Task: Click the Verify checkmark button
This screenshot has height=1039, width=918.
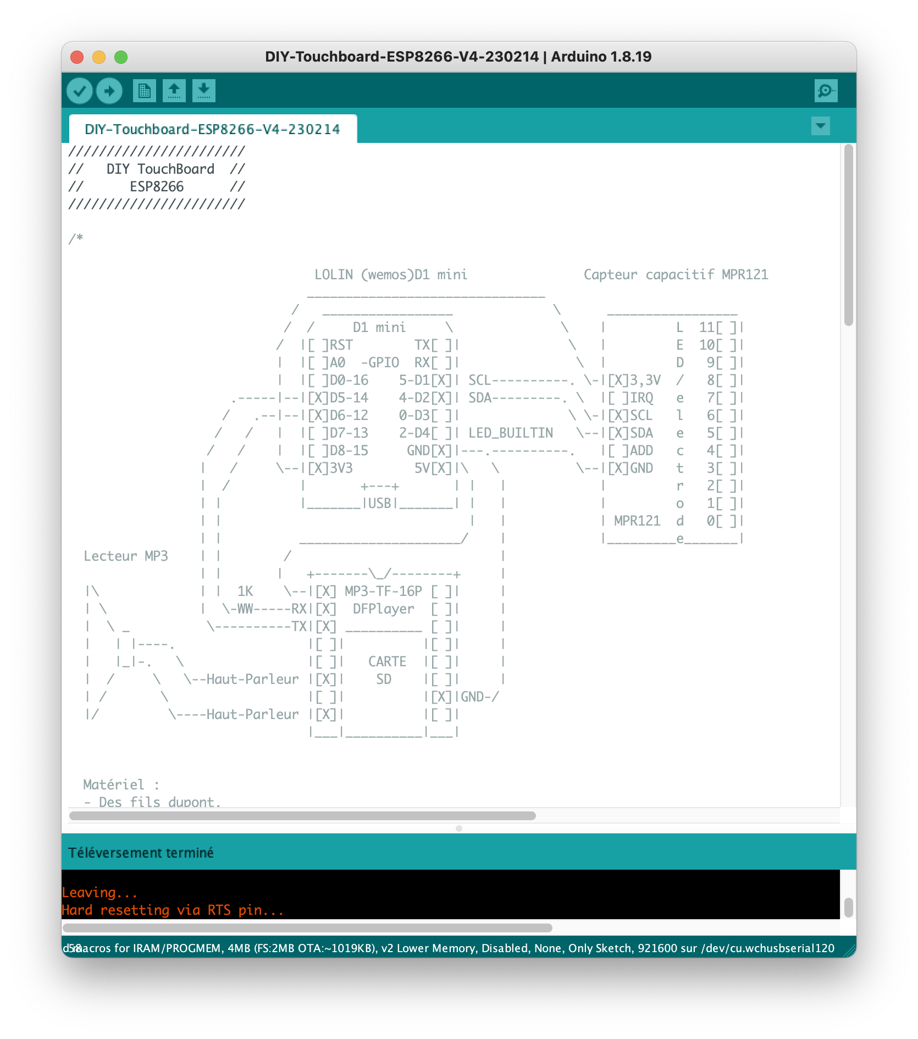Action: click(80, 91)
